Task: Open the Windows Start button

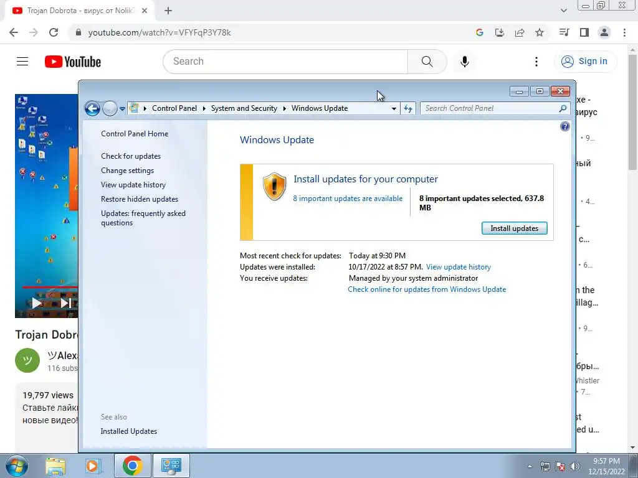Action: pos(17,466)
